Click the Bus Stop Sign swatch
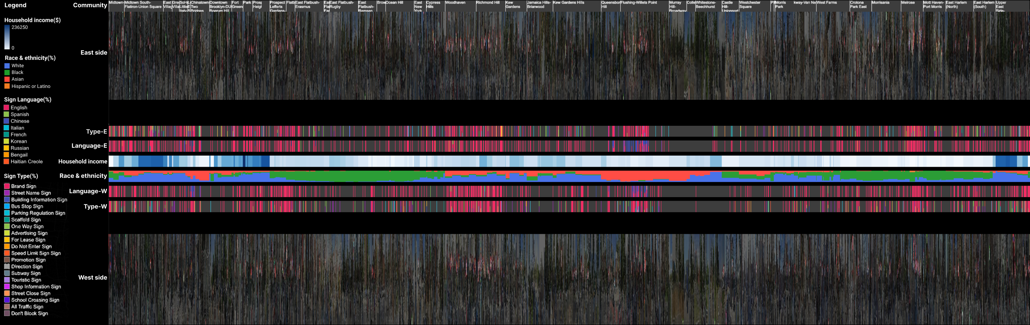Image resolution: width=1030 pixels, height=325 pixels. click(x=7, y=206)
